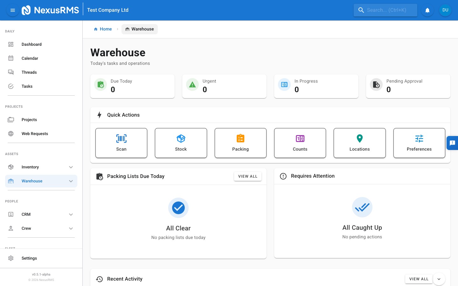Open the Packing quick action
Screen dimensions: 458x286
[240, 143]
